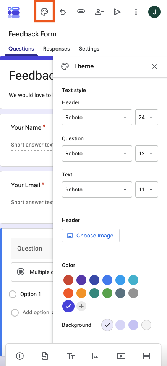This screenshot has width=167, height=366.
Task: Click the Add option text
Action: click(x=36, y=313)
